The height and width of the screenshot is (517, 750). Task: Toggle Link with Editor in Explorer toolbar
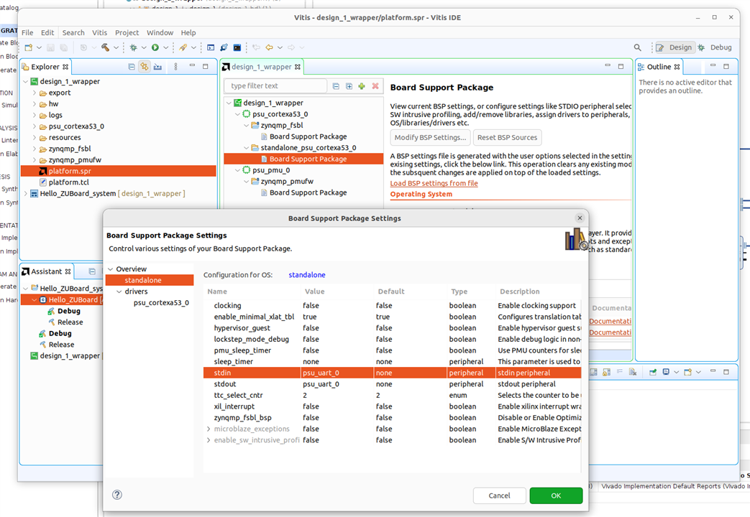click(145, 67)
